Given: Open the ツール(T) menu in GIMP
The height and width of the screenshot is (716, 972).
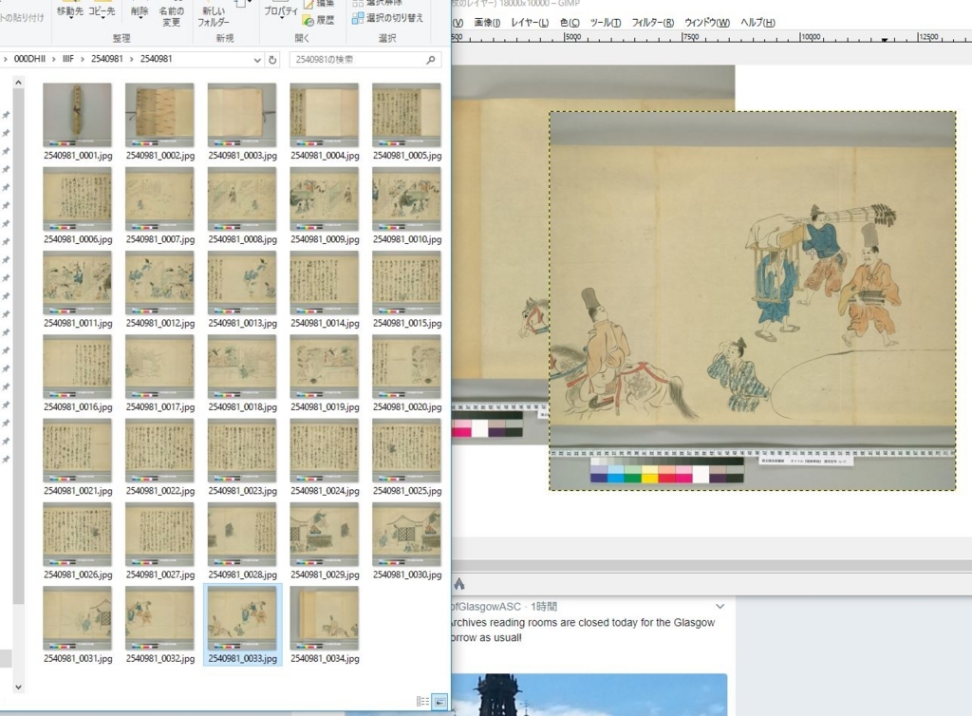Looking at the screenshot, I should tap(605, 23).
